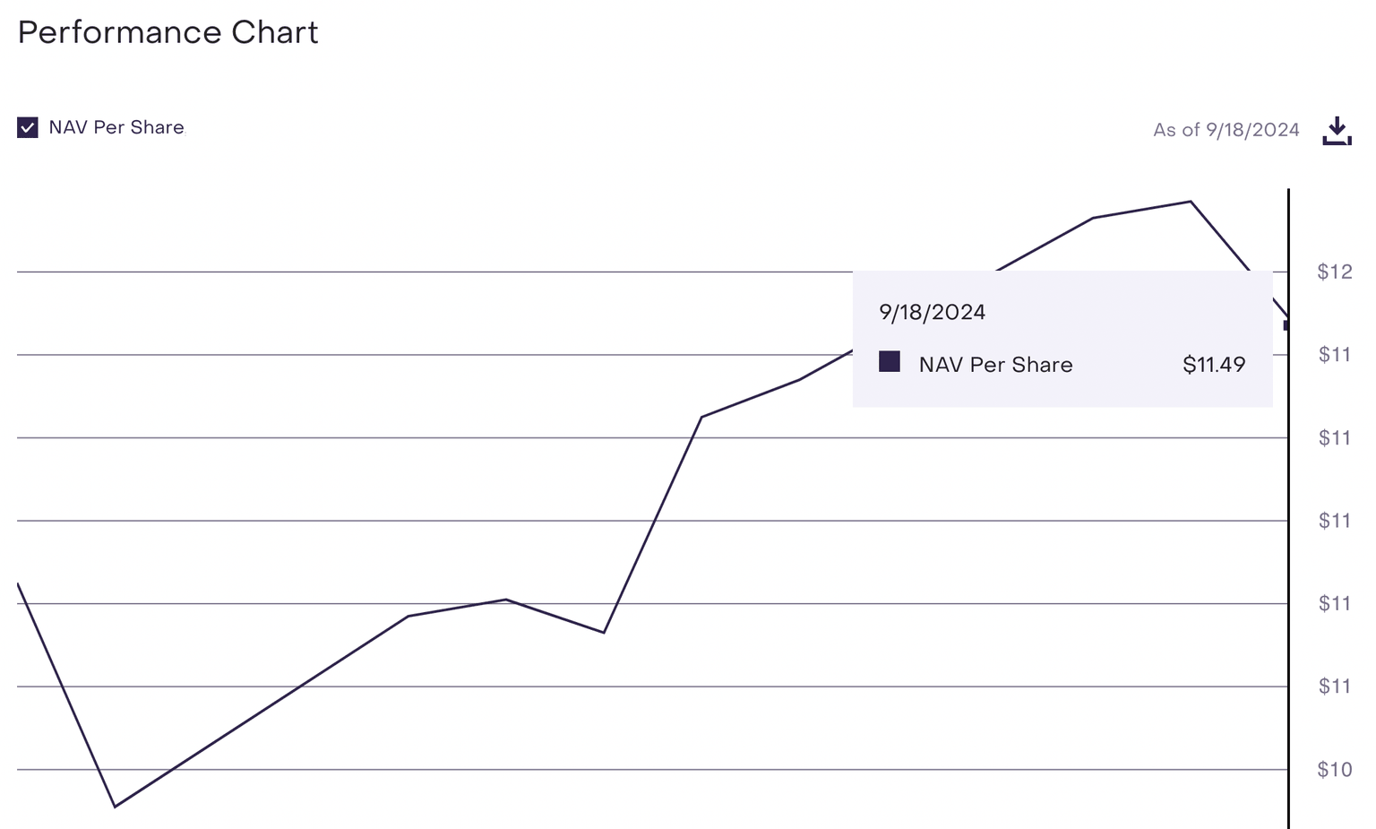Click the lowest point of the NAV line
1376x829 pixels.
pos(116,807)
